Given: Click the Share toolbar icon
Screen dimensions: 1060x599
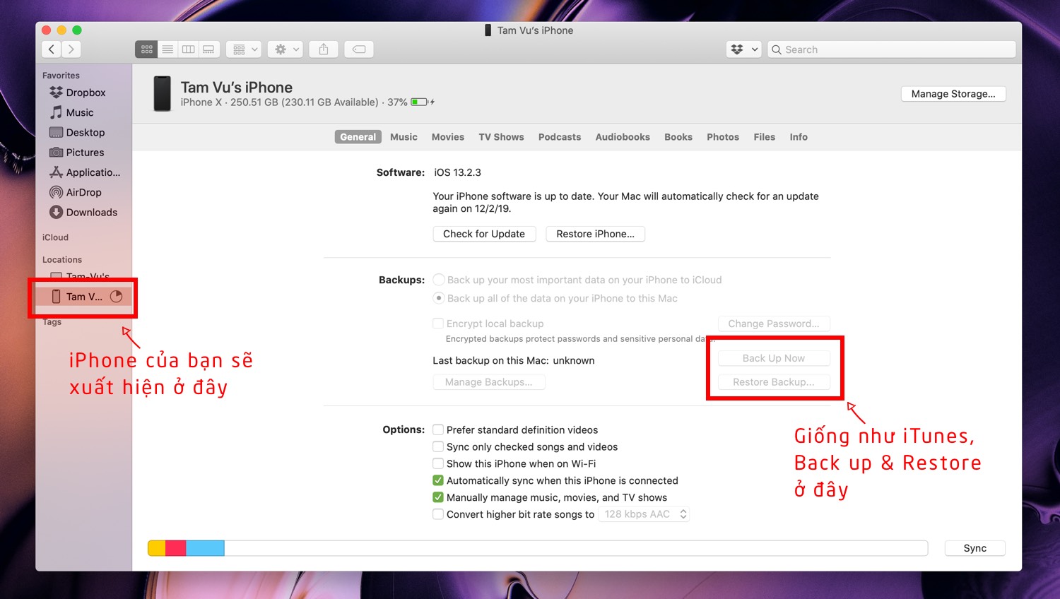Looking at the screenshot, I should coord(324,49).
